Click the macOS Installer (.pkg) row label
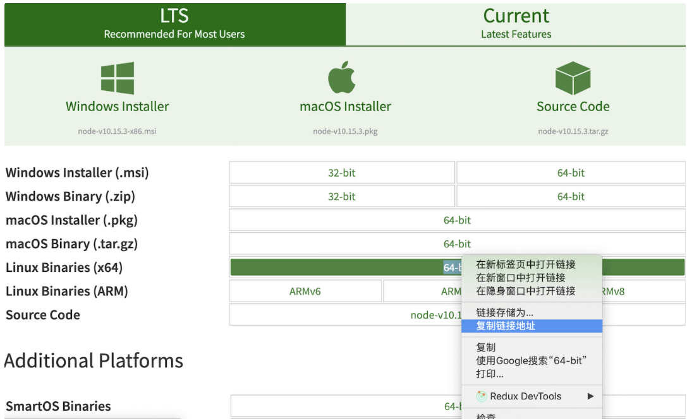 [71, 220]
